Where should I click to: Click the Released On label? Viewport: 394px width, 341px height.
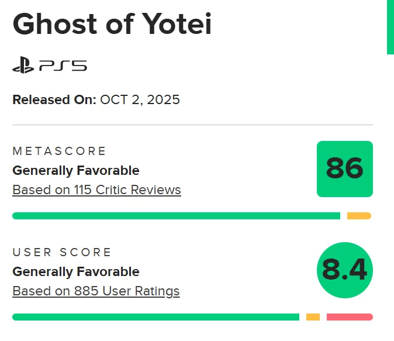pyautogui.click(x=54, y=100)
